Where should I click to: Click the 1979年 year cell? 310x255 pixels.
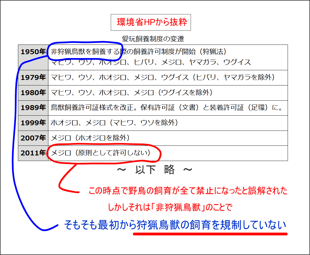33,77
